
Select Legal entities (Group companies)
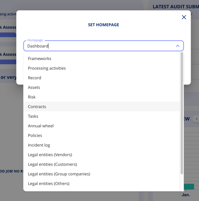(x=101, y=174)
